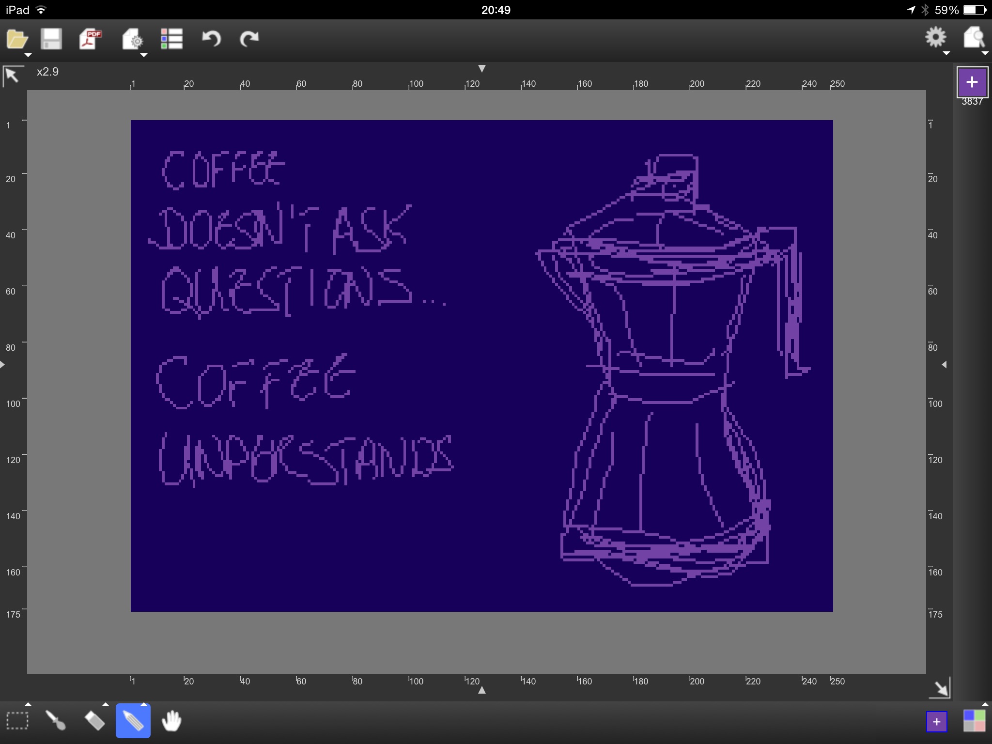This screenshot has height=744, width=992.
Task: Open the settings gear dropdown
Action: [x=936, y=38]
